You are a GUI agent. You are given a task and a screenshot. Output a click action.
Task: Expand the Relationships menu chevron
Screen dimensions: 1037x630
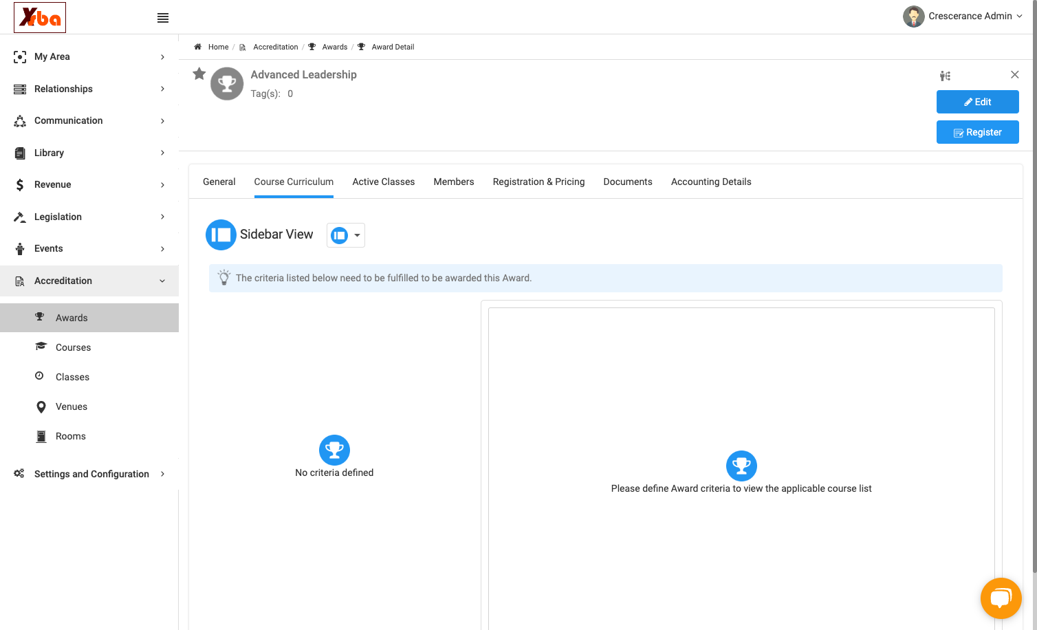pyautogui.click(x=162, y=89)
